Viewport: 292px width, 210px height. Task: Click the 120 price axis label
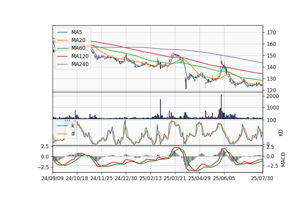point(271,90)
